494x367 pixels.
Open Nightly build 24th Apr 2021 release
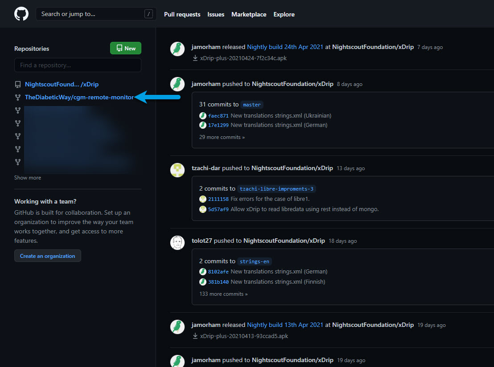click(284, 47)
